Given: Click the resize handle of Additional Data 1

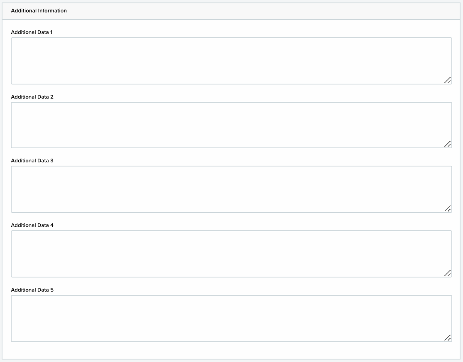Looking at the screenshot, I should pyautogui.click(x=448, y=80).
